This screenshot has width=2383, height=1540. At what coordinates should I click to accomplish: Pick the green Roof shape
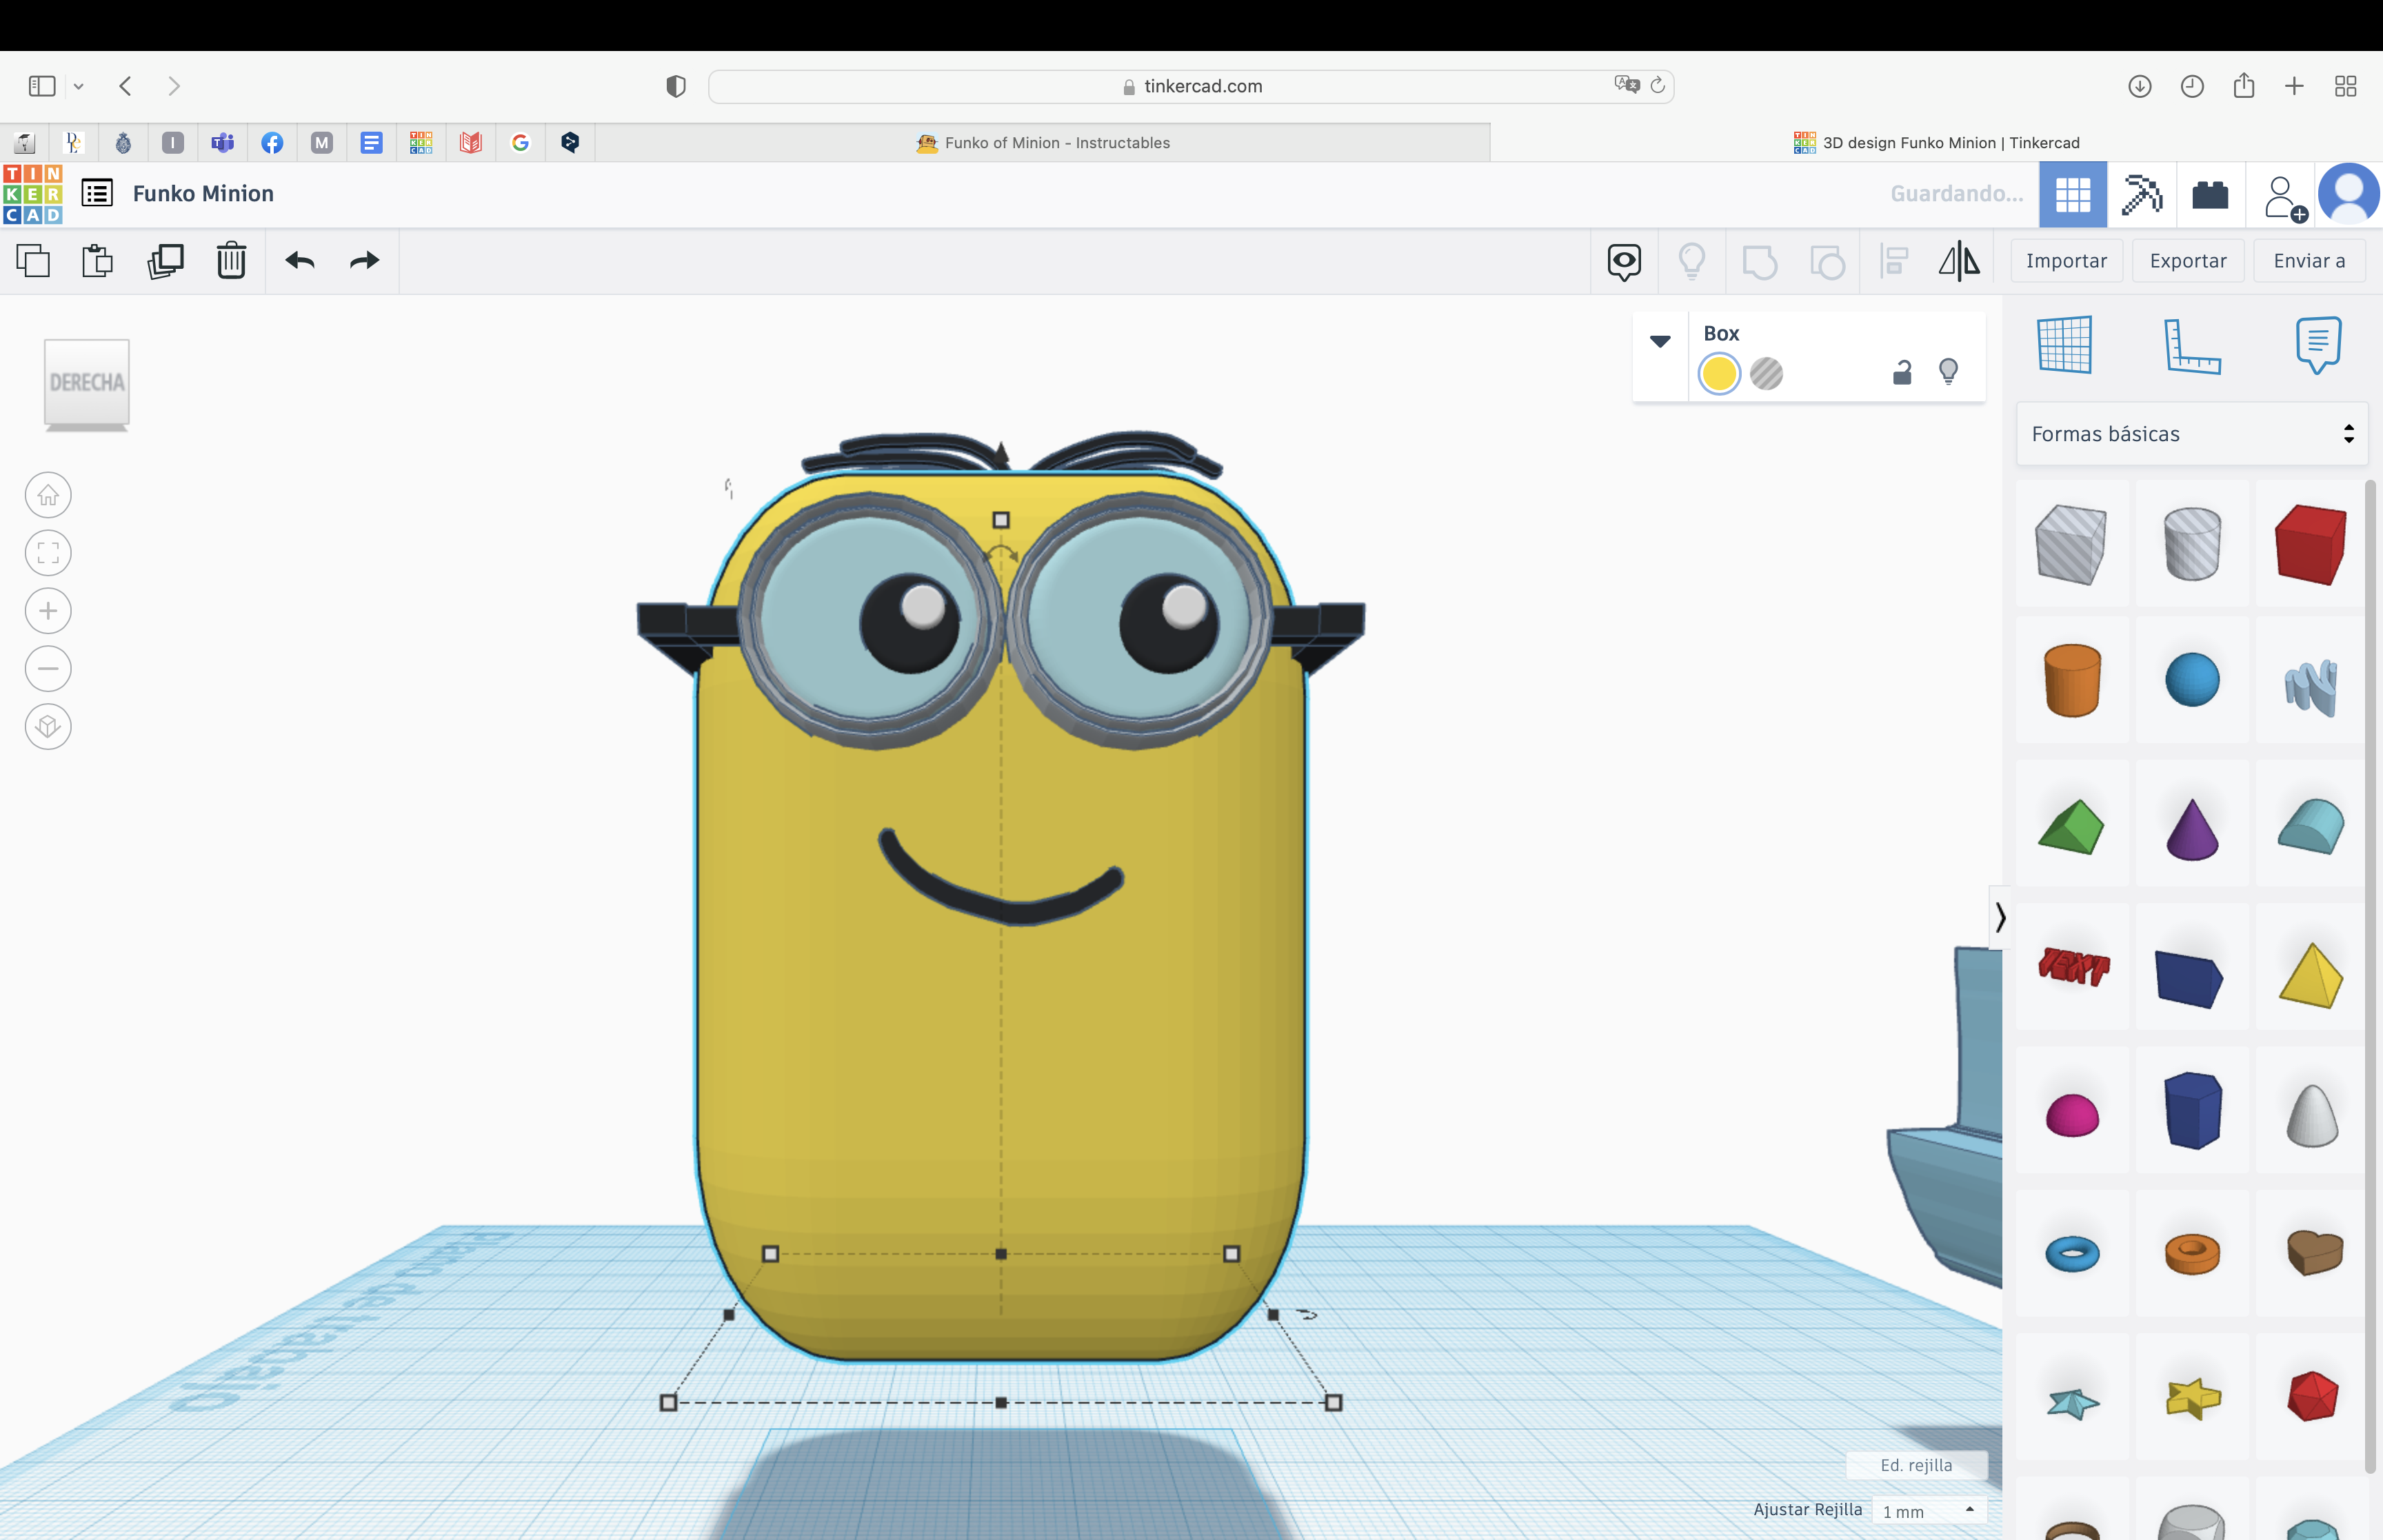pos(2071,826)
